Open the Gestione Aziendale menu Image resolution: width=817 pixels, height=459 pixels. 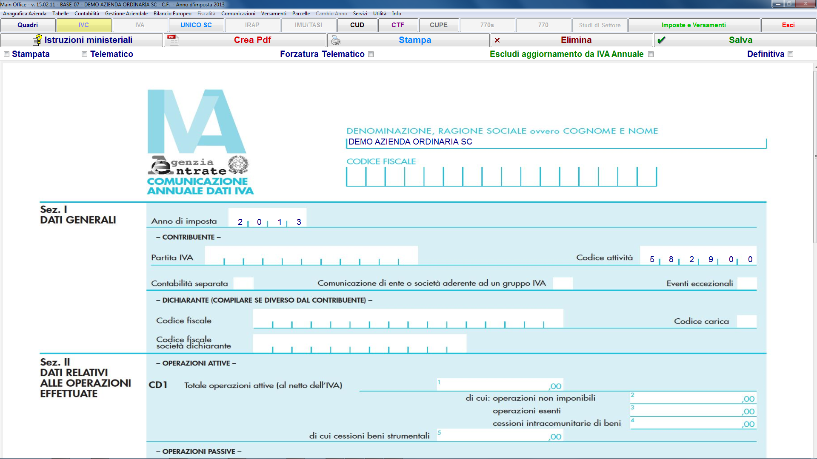click(126, 14)
